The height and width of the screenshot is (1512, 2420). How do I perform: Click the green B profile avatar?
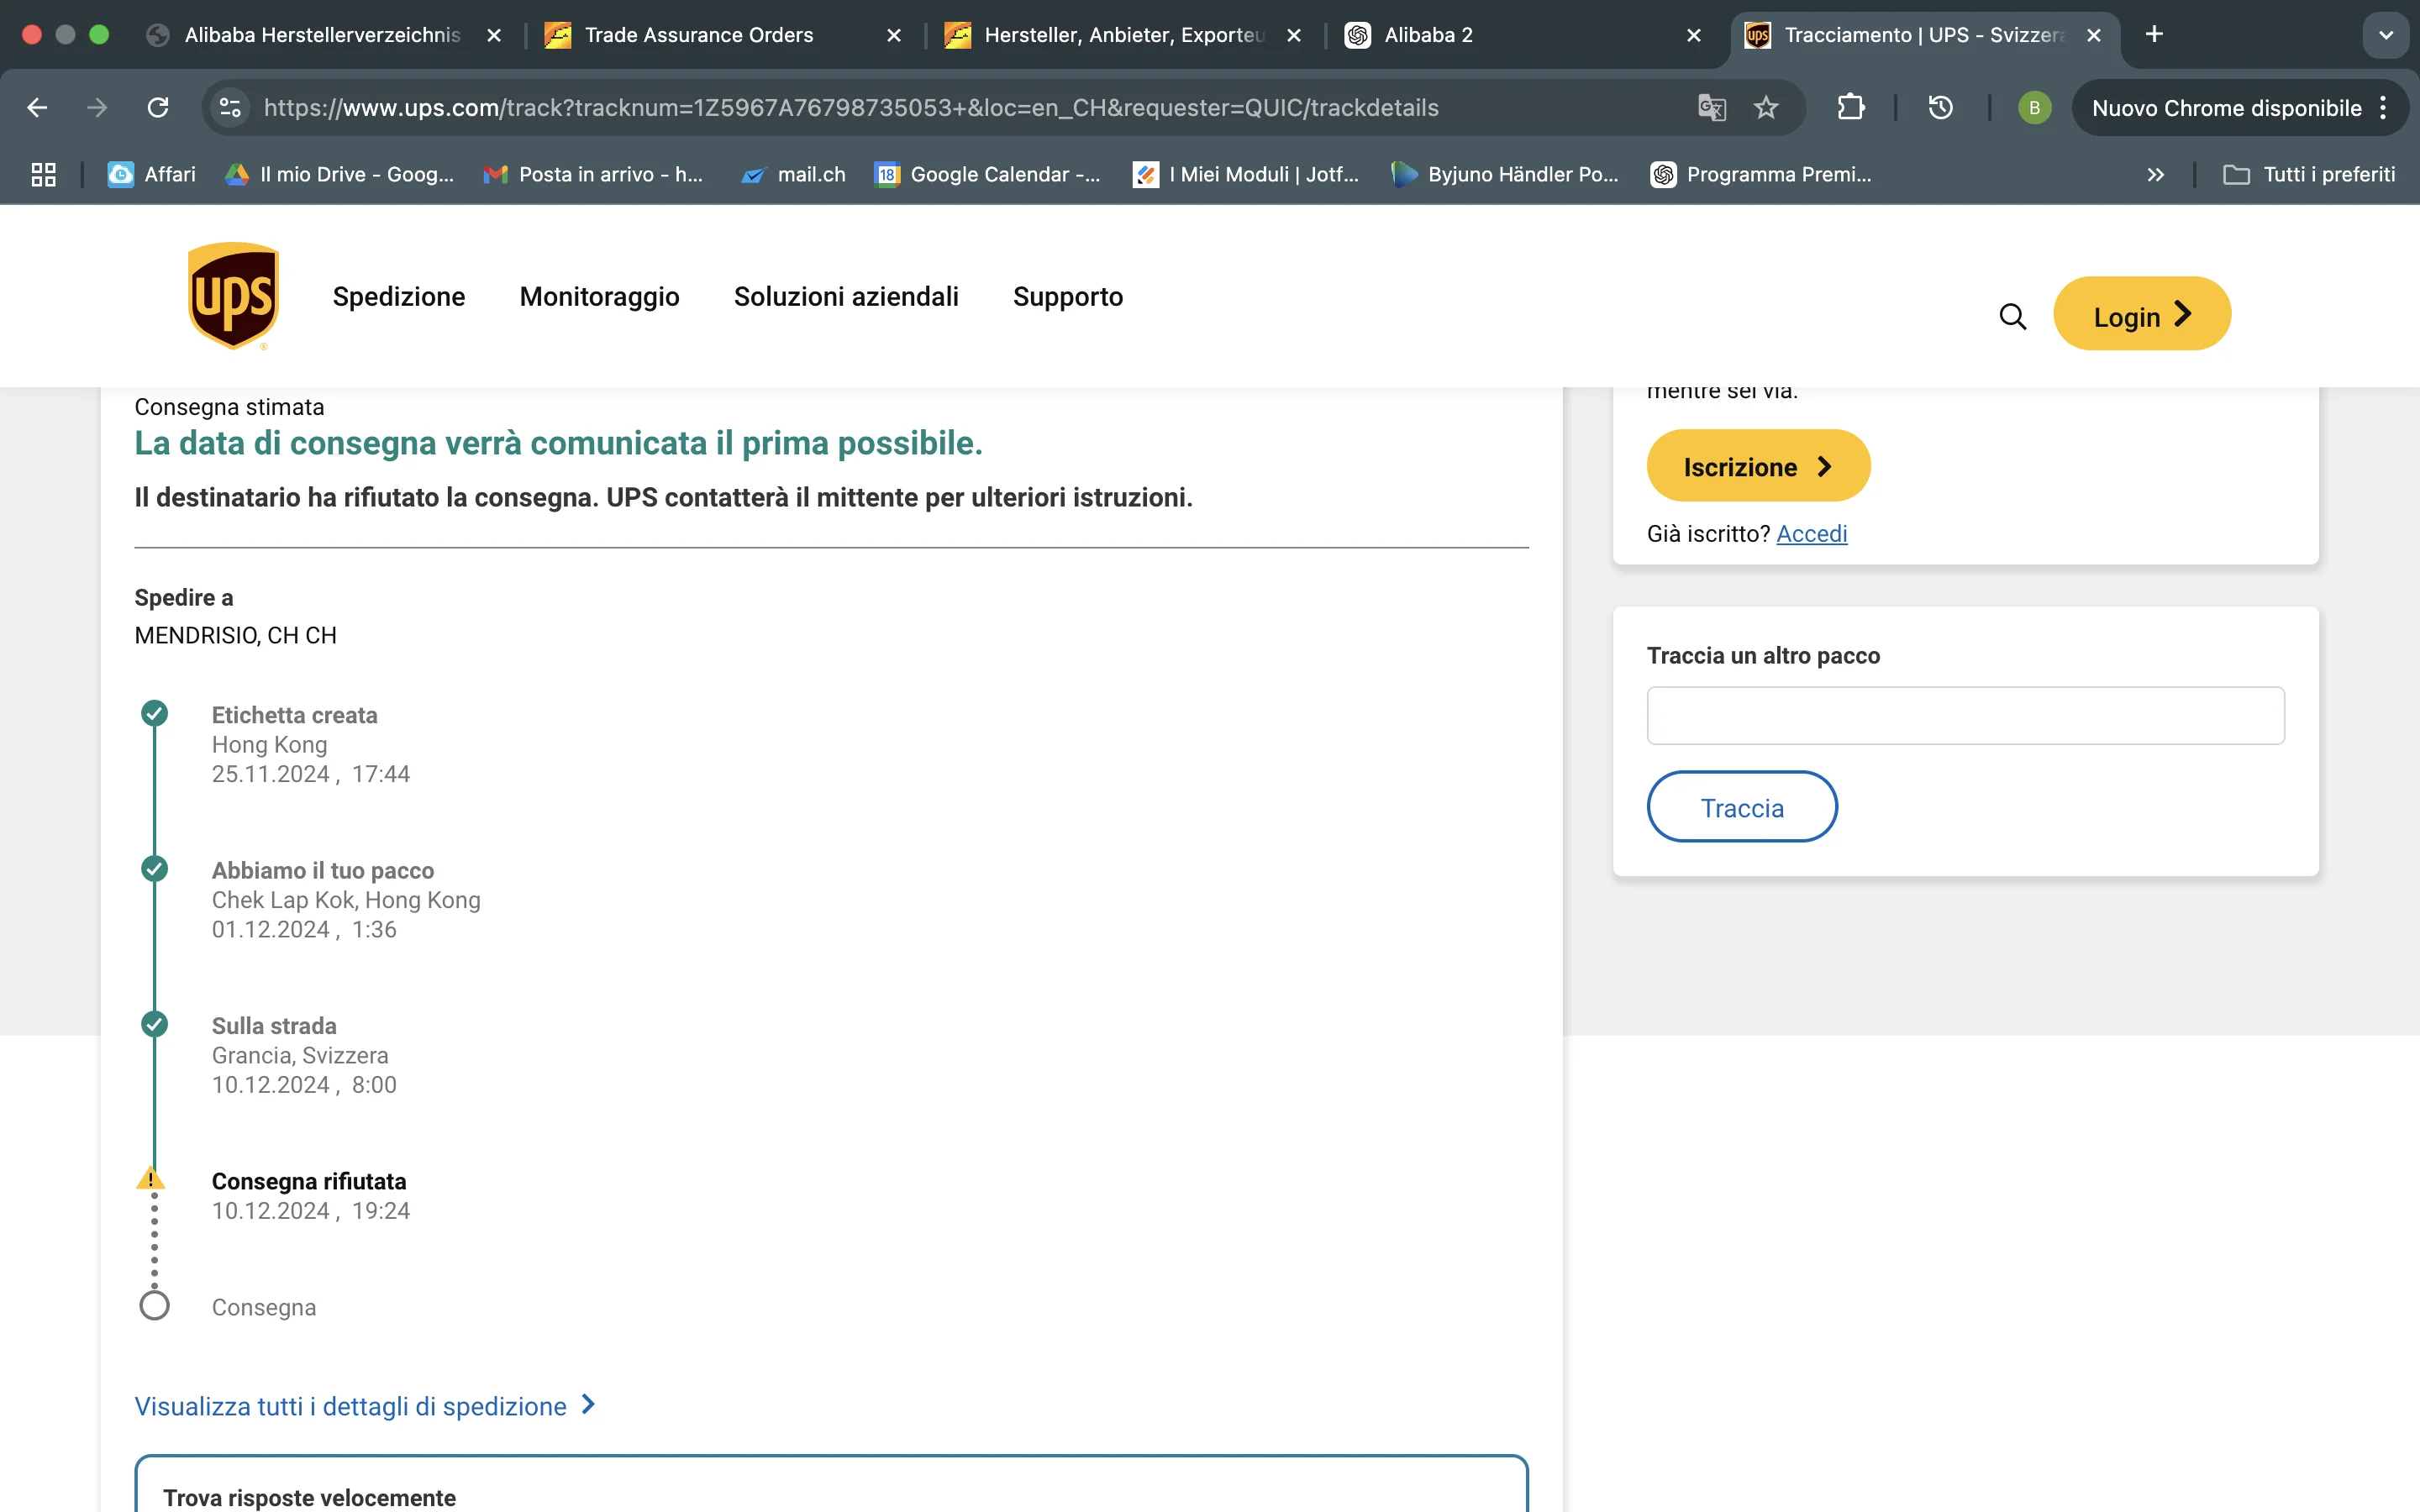point(2033,108)
